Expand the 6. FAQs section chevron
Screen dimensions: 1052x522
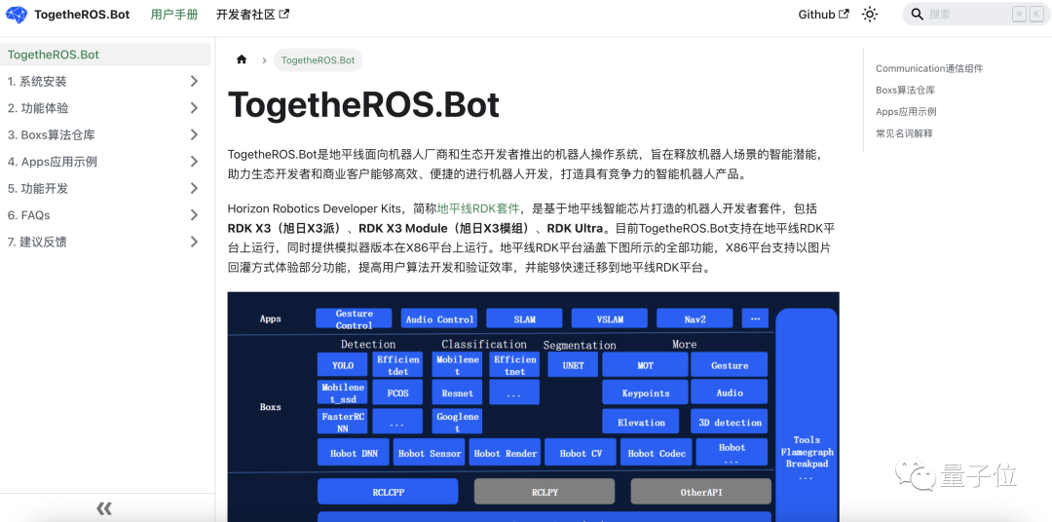[194, 215]
